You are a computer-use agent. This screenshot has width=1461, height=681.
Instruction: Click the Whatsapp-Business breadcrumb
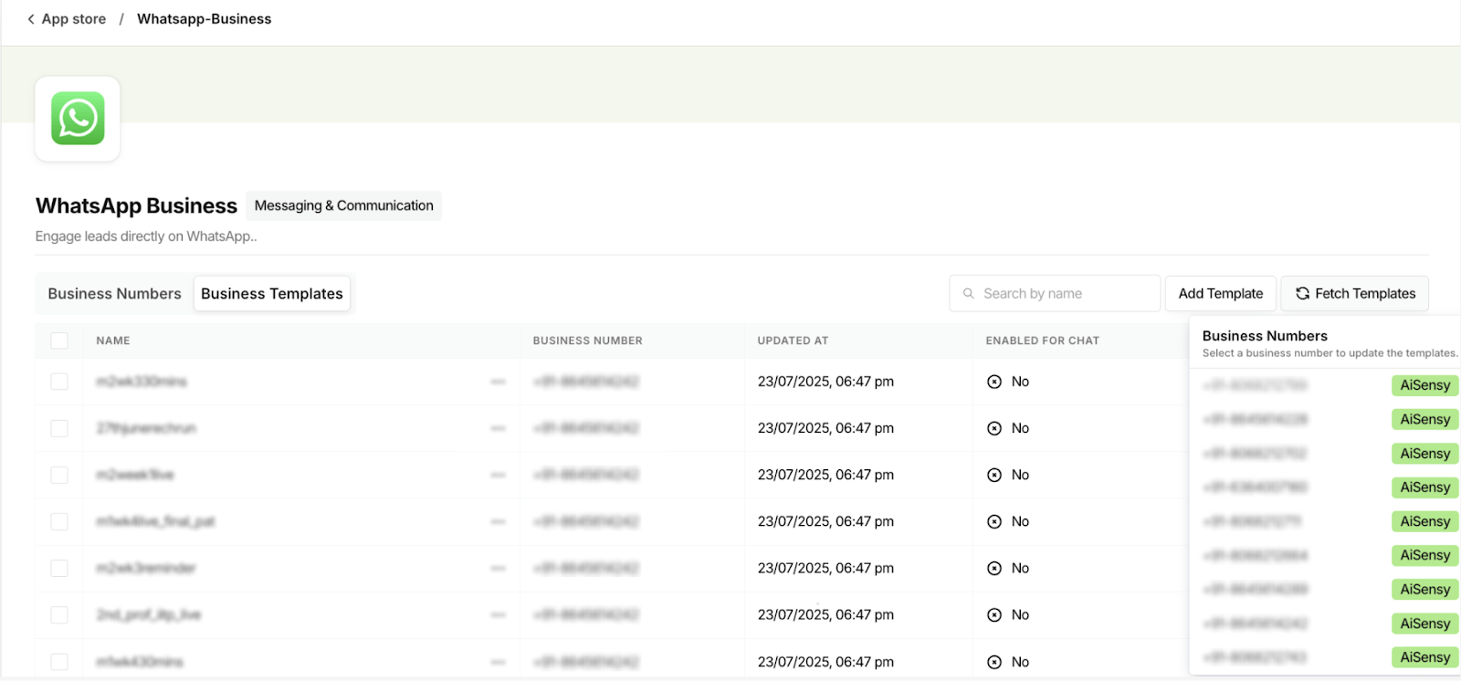click(x=204, y=19)
